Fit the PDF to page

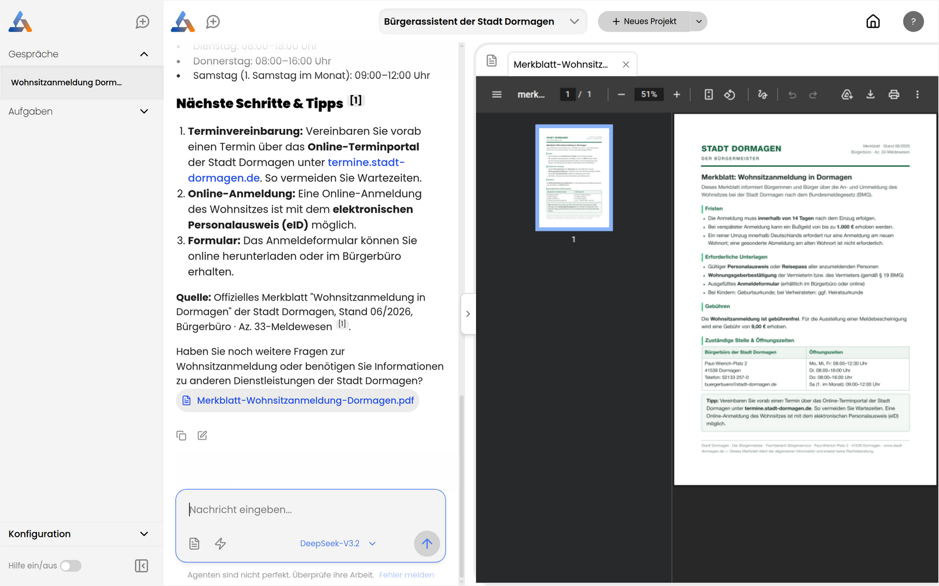pos(709,94)
